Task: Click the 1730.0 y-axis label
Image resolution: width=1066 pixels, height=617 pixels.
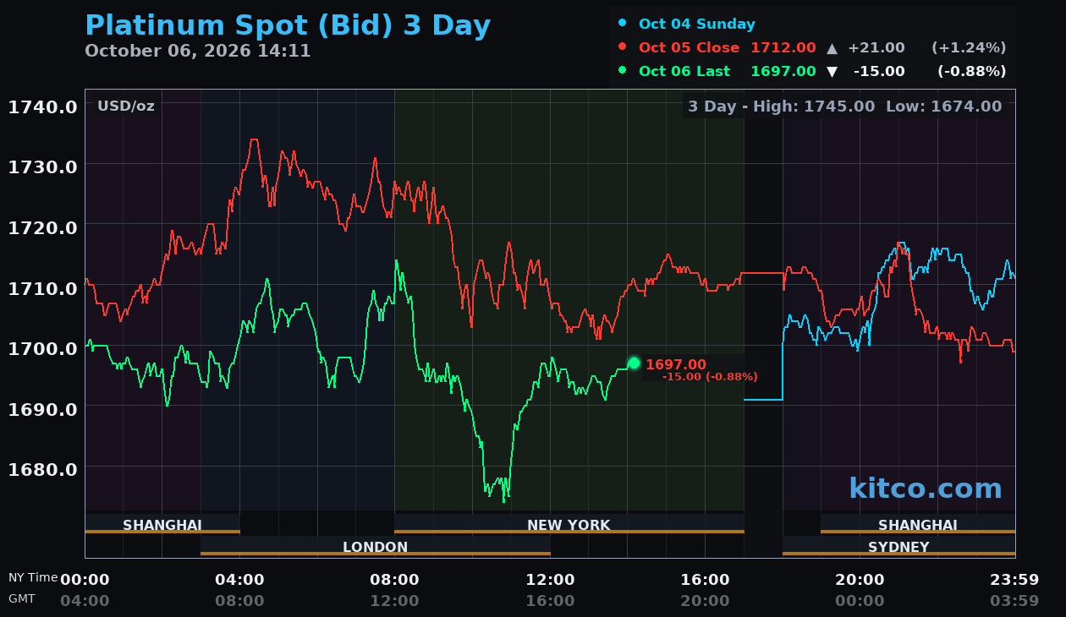Action: pyautogui.click(x=43, y=167)
